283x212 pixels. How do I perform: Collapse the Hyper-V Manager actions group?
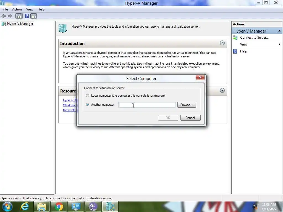click(279, 31)
